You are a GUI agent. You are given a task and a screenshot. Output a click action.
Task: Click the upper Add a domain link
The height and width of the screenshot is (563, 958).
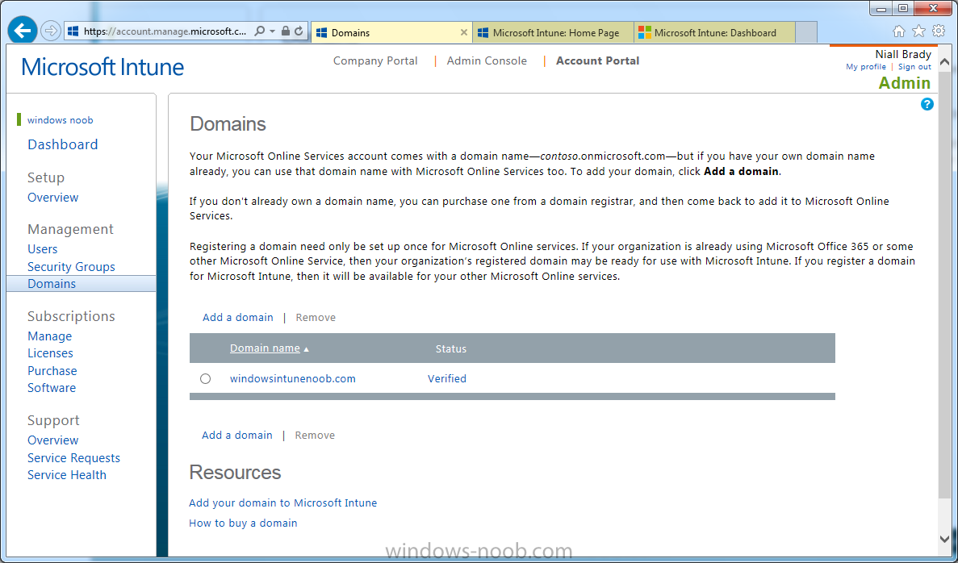(x=237, y=318)
